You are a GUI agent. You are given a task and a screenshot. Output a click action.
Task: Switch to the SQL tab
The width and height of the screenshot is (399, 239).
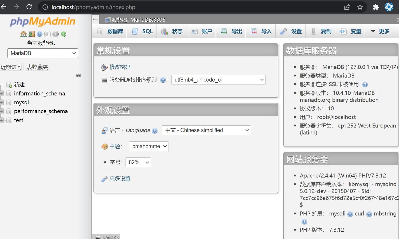(142, 31)
